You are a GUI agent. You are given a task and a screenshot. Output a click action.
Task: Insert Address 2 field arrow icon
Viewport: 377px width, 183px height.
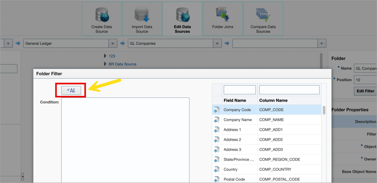tap(217, 140)
